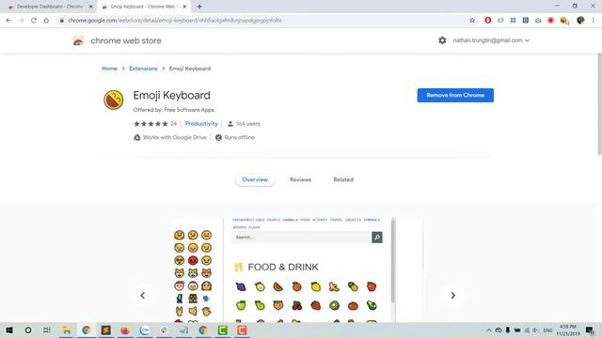Viewport: 602px width, 338px height.
Task: Click the 'Runs offline' label
Action: click(x=239, y=137)
